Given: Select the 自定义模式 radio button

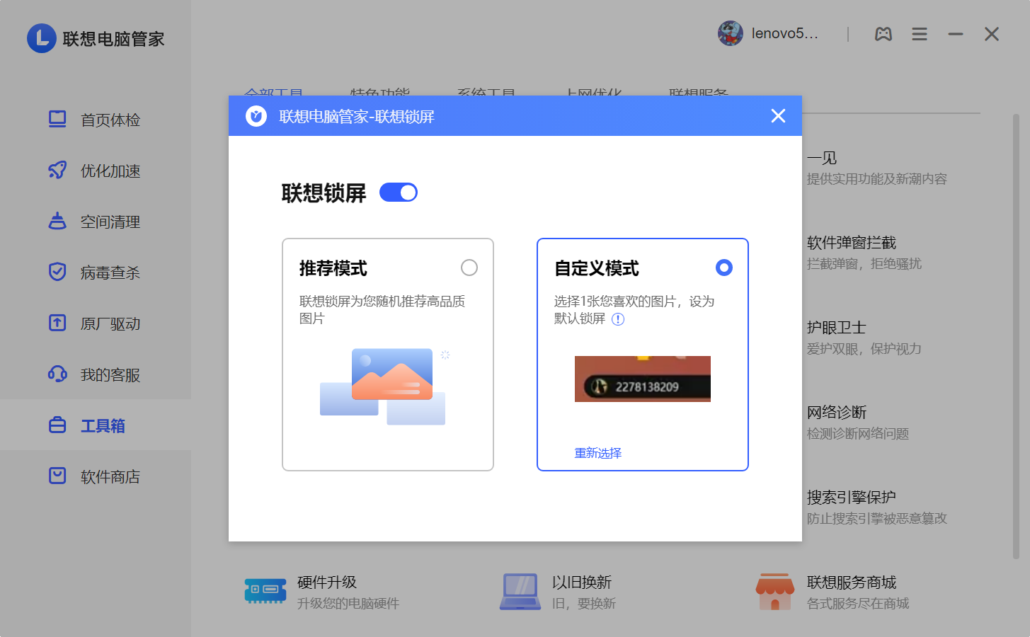Looking at the screenshot, I should click(x=723, y=268).
